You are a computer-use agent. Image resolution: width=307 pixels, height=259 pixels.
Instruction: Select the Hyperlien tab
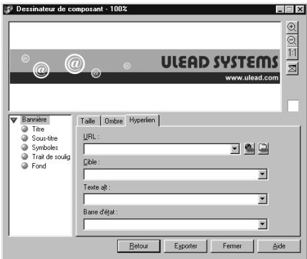coord(142,120)
